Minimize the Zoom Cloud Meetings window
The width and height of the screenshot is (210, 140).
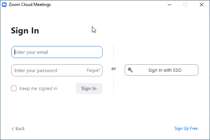click(169, 5)
